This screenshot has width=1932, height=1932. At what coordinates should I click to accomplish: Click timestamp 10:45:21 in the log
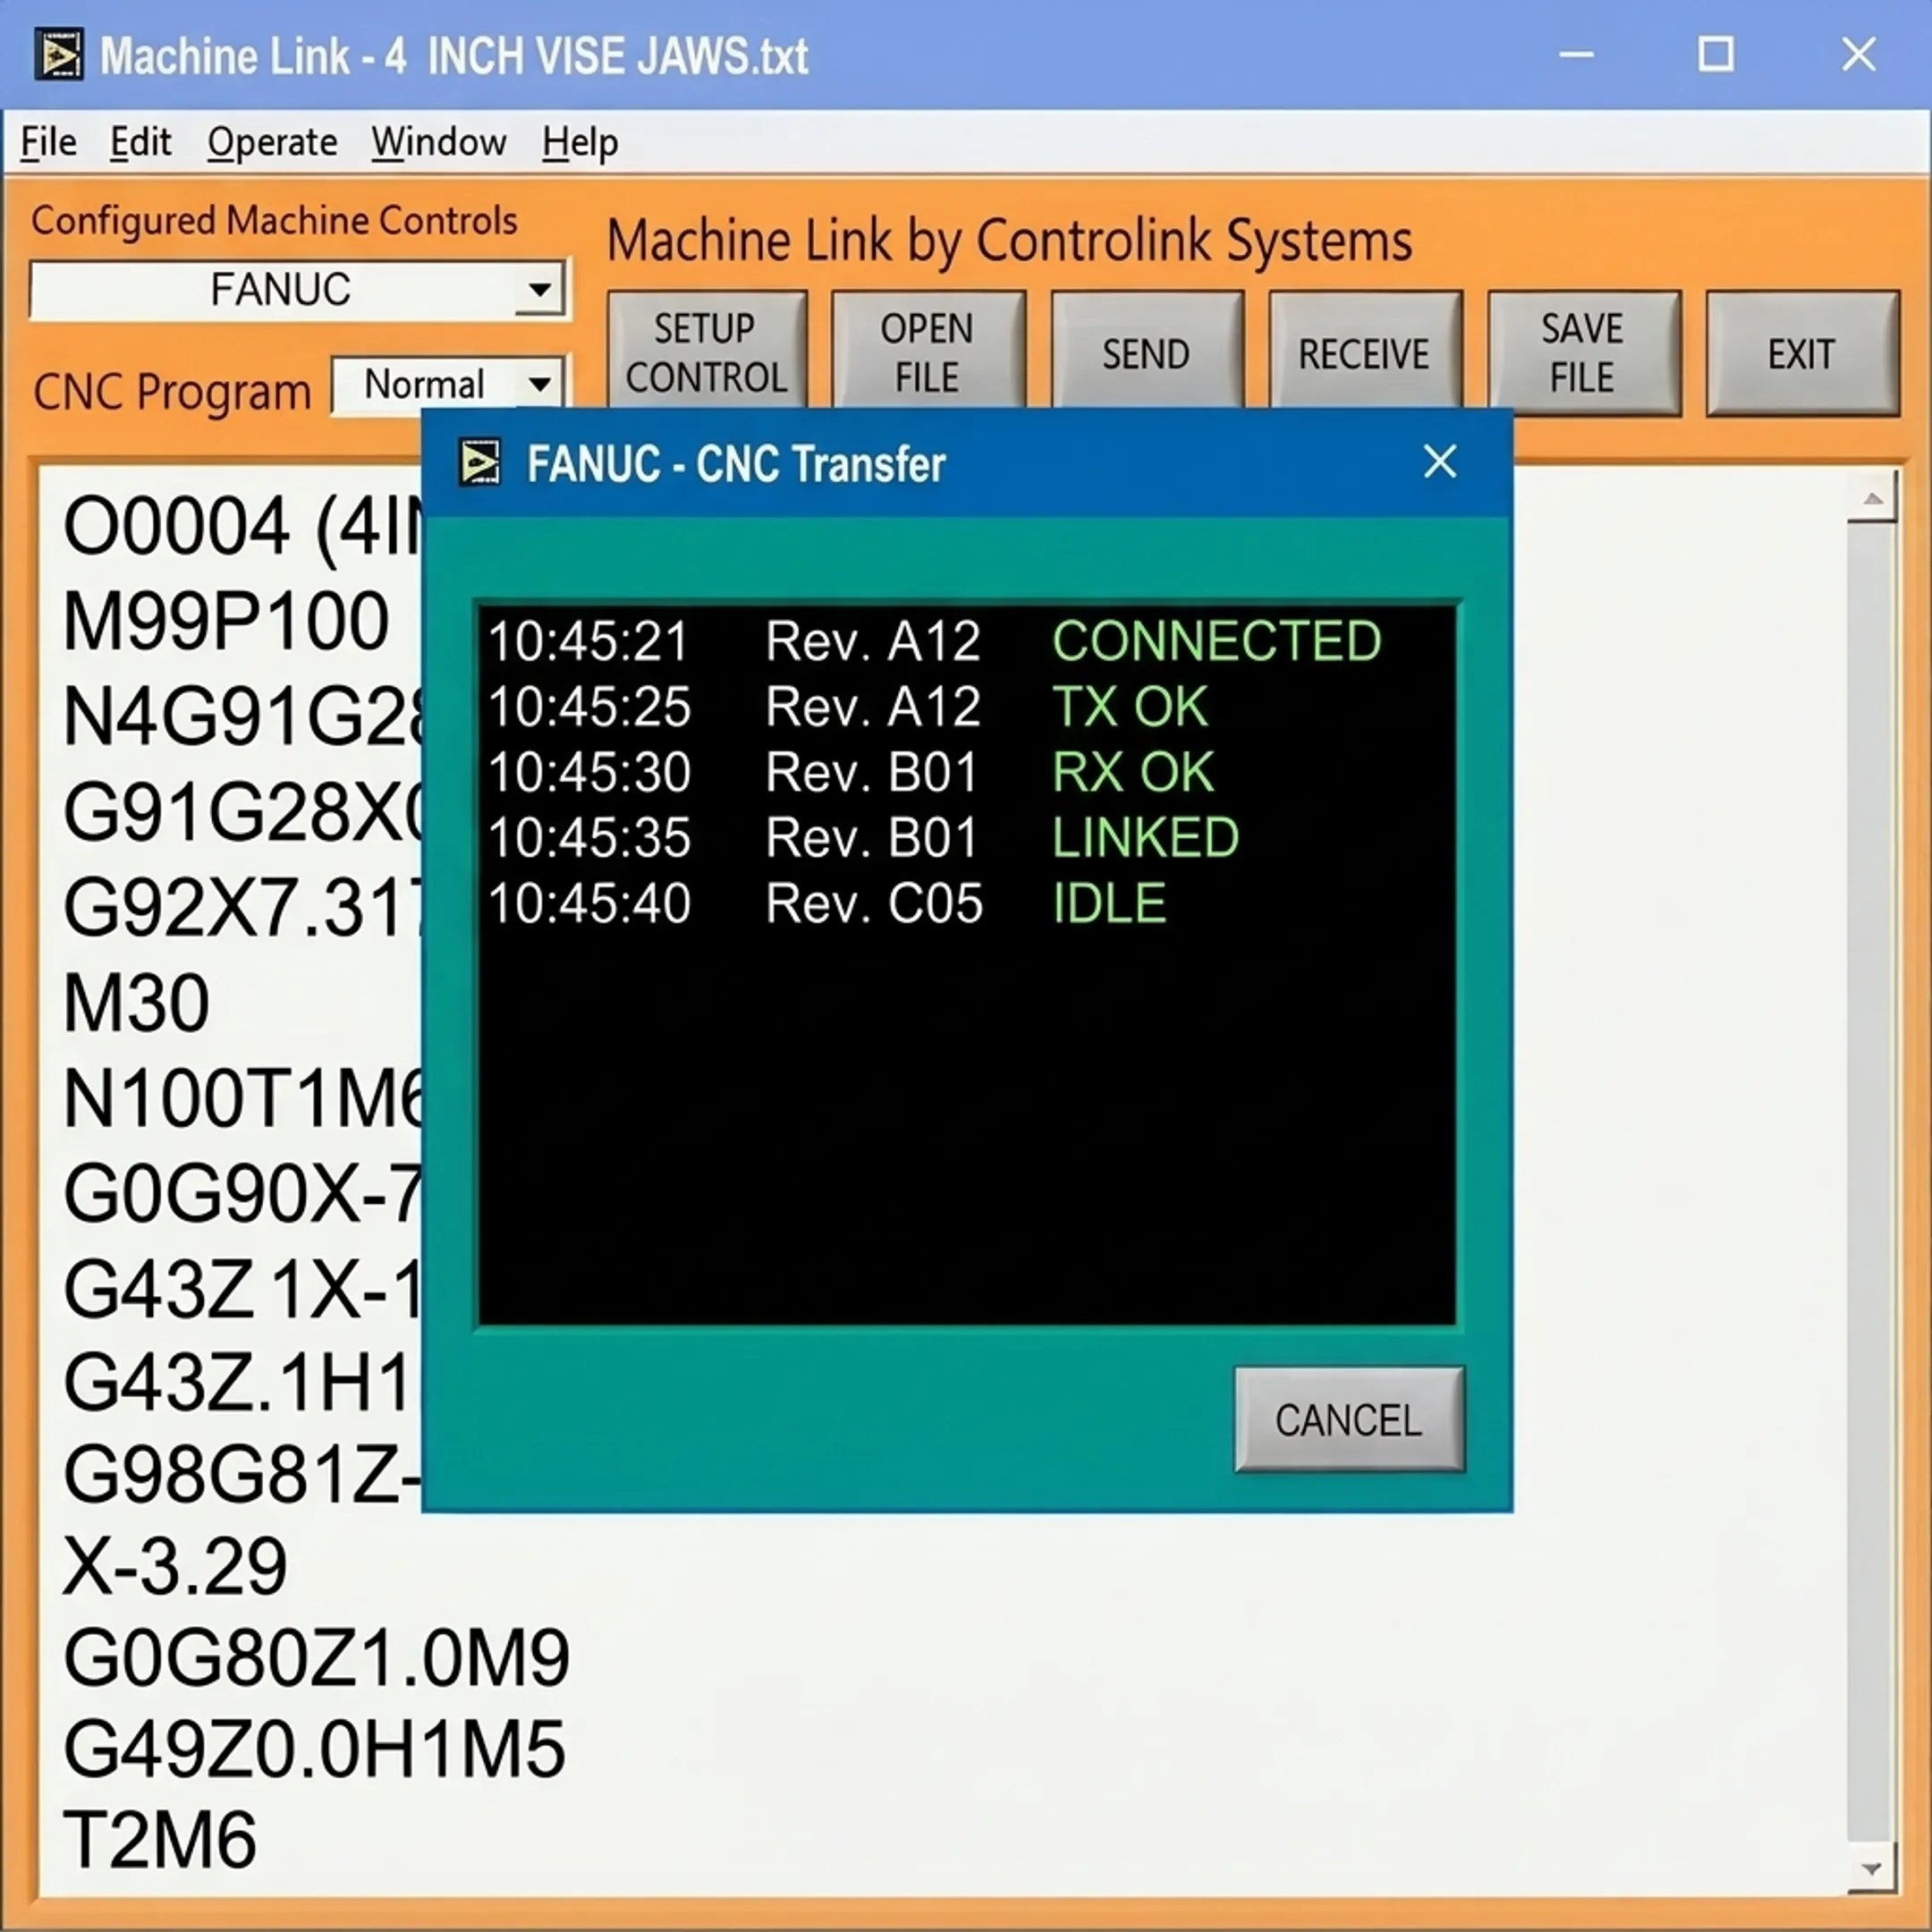coord(589,641)
